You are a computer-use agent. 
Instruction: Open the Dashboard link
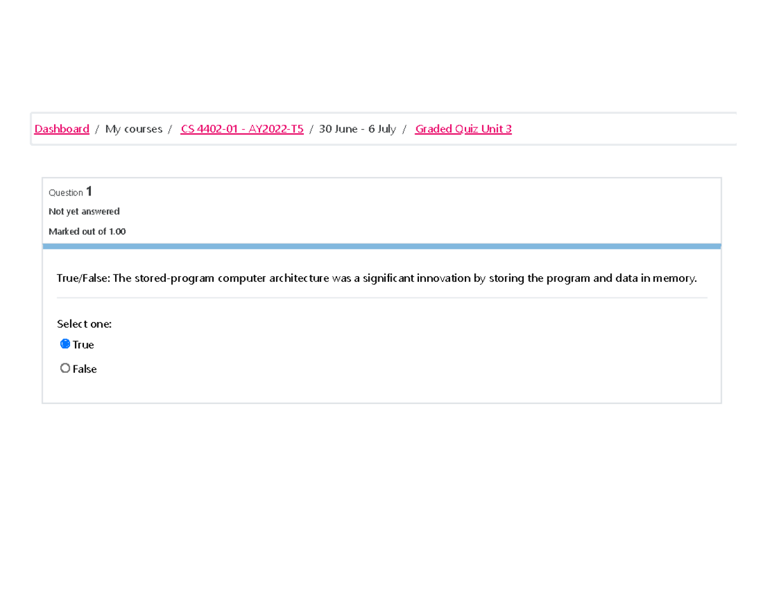(61, 129)
